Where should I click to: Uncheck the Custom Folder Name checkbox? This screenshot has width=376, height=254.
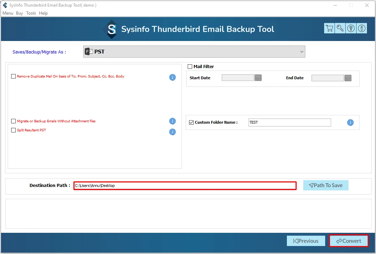(191, 122)
